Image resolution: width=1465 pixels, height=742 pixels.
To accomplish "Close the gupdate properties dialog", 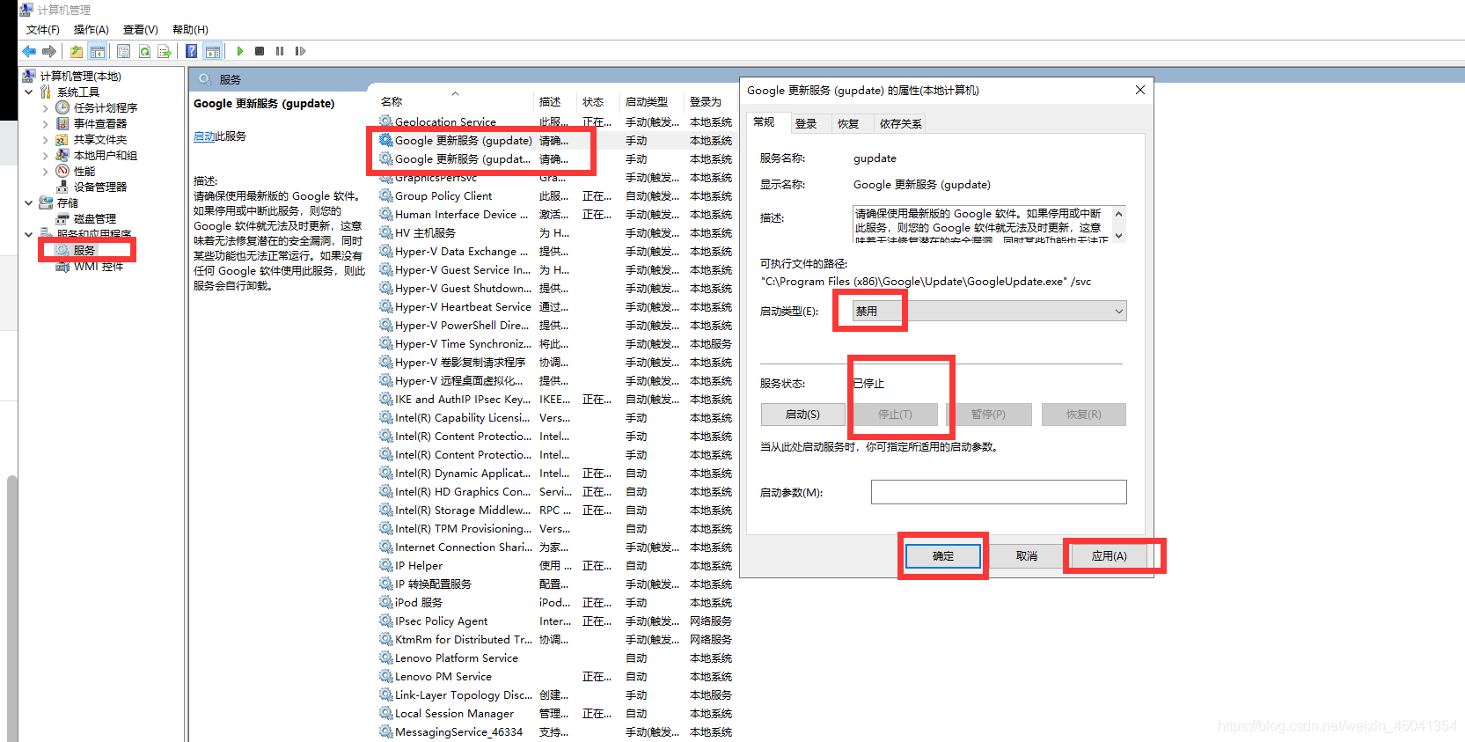I will click(x=1139, y=90).
